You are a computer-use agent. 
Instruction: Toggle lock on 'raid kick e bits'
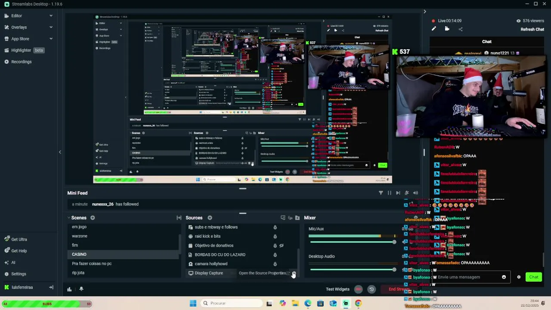click(275, 236)
